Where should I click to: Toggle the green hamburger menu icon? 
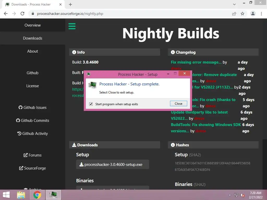pyautogui.click(x=72, y=26)
